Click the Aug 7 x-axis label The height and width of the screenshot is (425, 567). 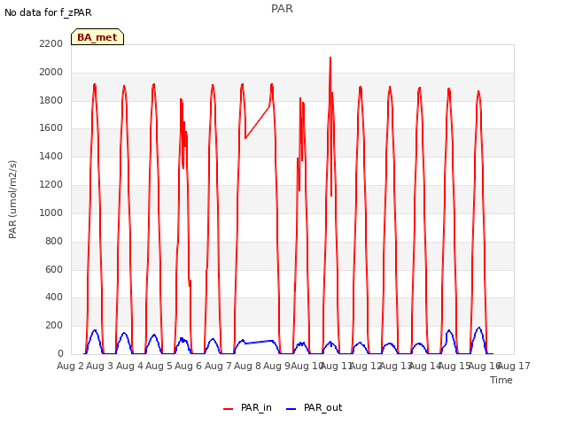pos(218,366)
